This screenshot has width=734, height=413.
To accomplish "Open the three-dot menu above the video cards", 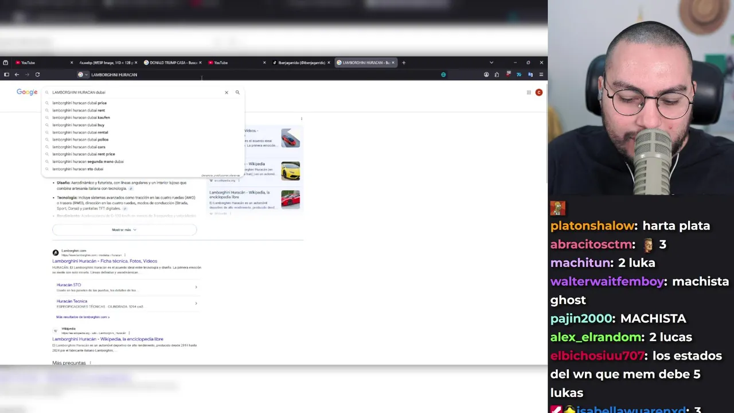I will coord(302,119).
